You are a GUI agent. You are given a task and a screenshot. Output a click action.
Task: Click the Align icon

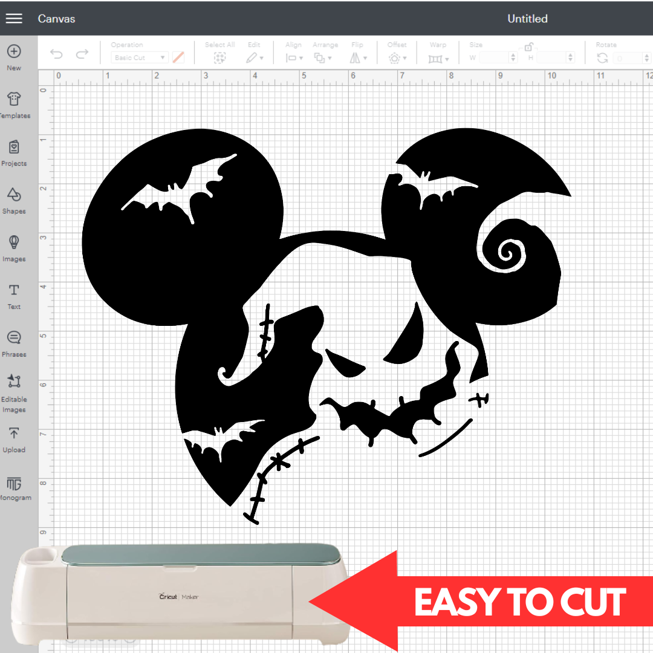point(291,58)
